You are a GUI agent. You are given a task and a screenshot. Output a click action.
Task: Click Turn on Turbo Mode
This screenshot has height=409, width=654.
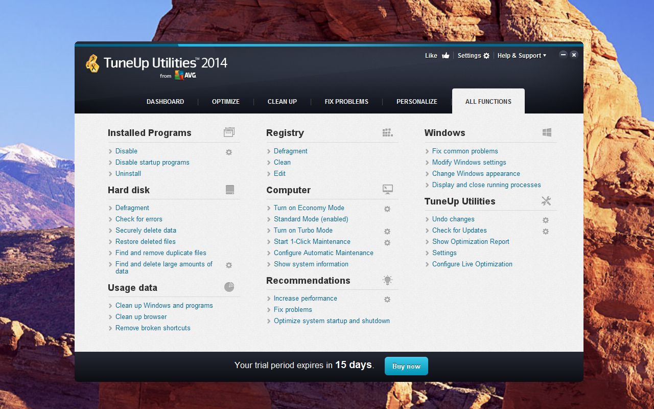[303, 230]
